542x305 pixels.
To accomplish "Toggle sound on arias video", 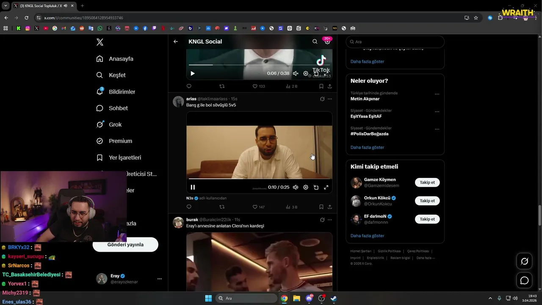I will (x=296, y=187).
